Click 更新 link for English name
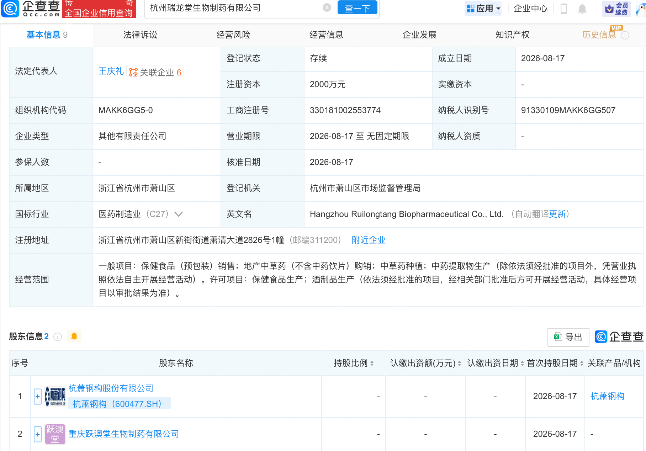646x451 pixels. coord(557,214)
